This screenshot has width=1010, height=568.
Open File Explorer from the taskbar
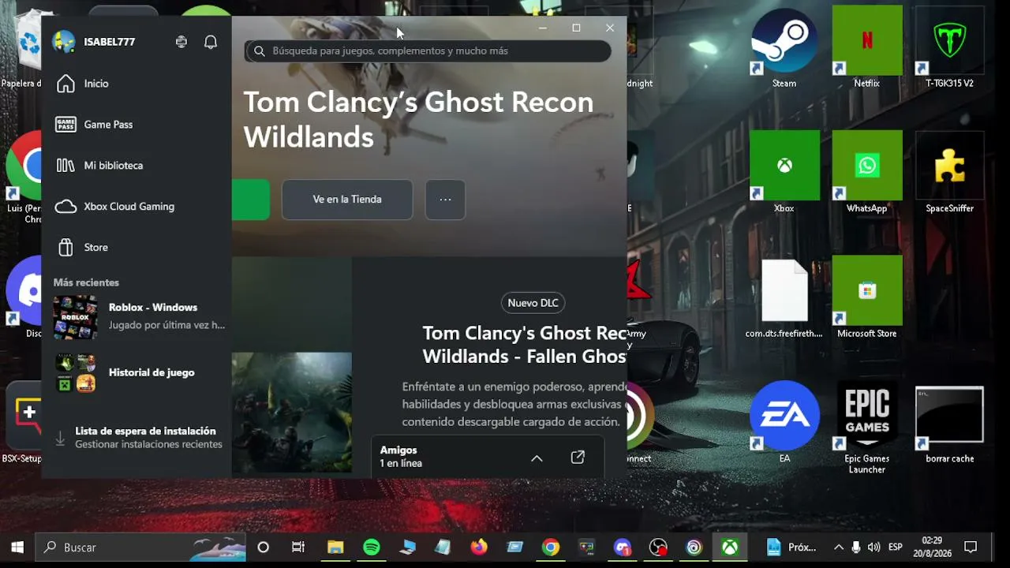(x=335, y=547)
